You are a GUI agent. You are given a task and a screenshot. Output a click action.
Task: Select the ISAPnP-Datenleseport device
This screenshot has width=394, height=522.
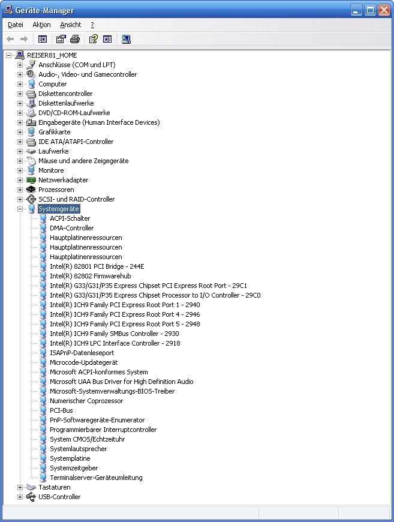tap(82, 353)
